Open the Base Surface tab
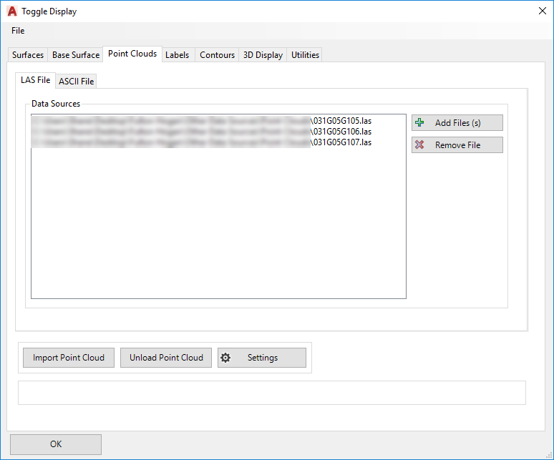This screenshot has width=554, height=460. 76,55
